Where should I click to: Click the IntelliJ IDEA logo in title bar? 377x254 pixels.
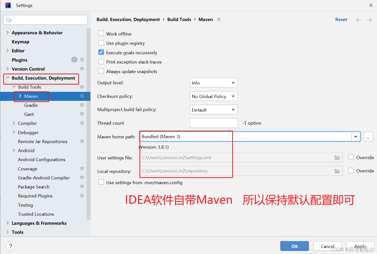tap(8, 5)
